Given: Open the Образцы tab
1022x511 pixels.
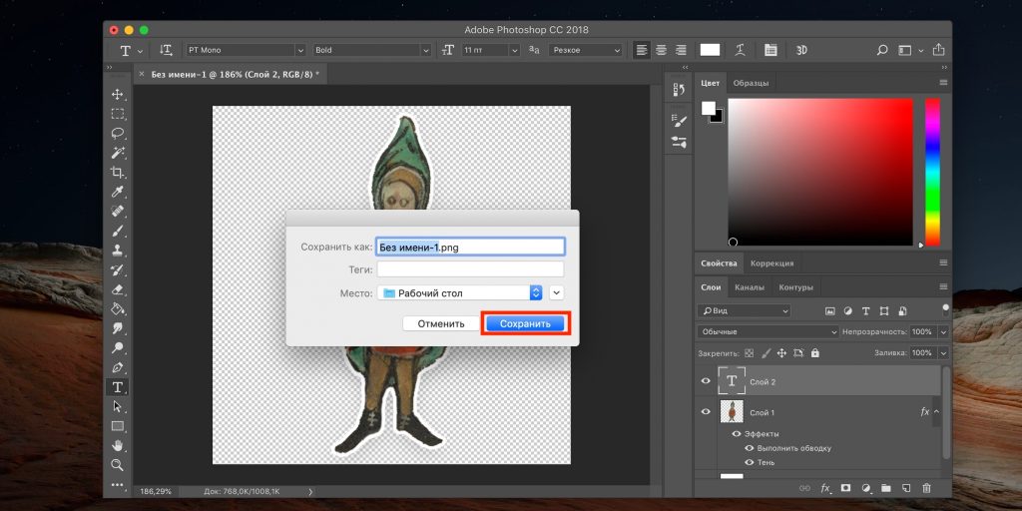Looking at the screenshot, I should (x=751, y=83).
